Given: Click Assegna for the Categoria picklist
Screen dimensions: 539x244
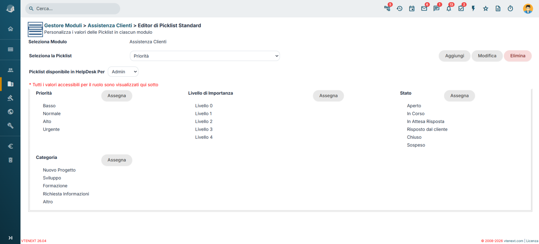Looking at the screenshot, I should pyautogui.click(x=117, y=160).
